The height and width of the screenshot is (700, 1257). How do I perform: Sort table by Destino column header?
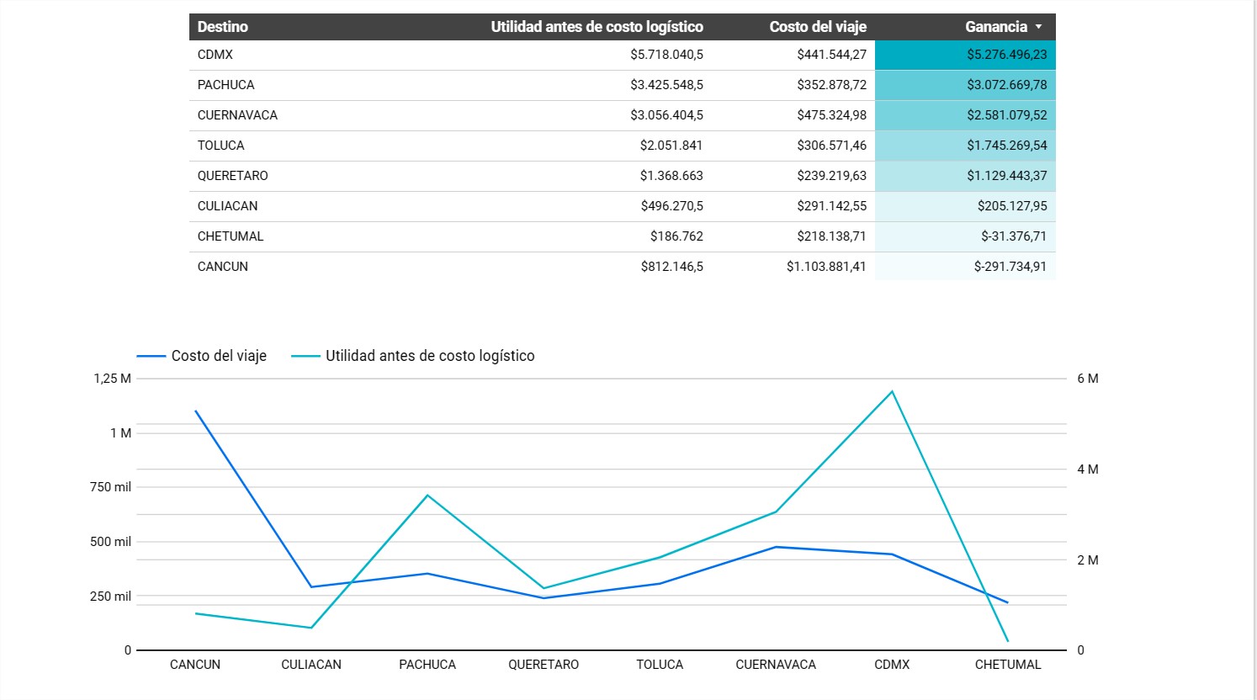coord(223,27)
